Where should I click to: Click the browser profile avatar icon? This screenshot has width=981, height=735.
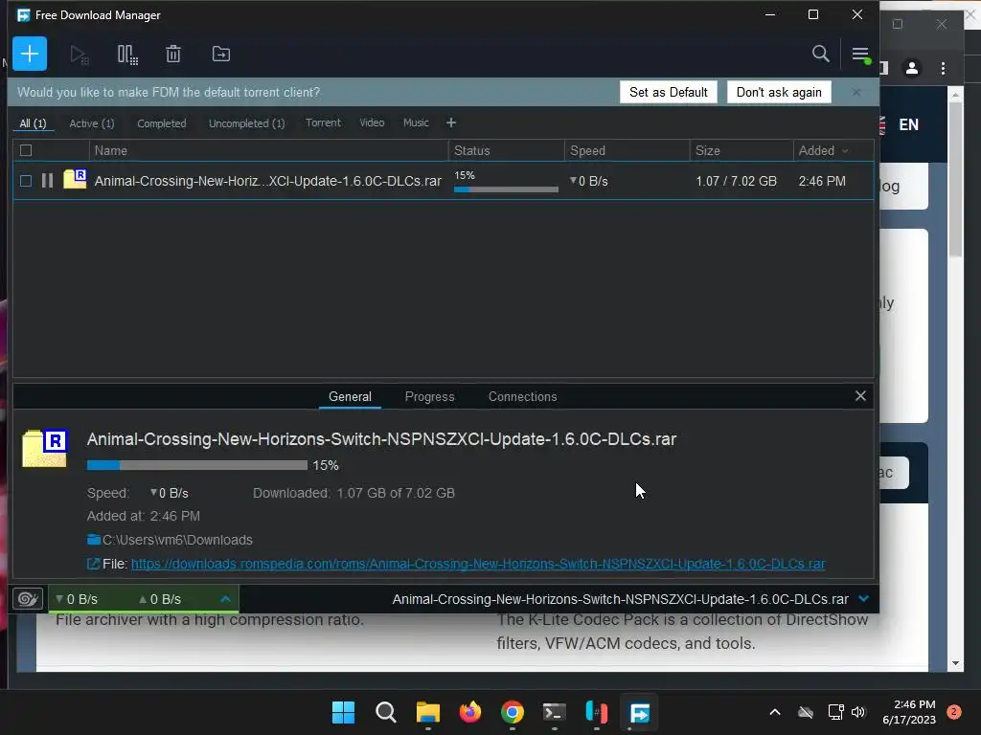(912, 68)
